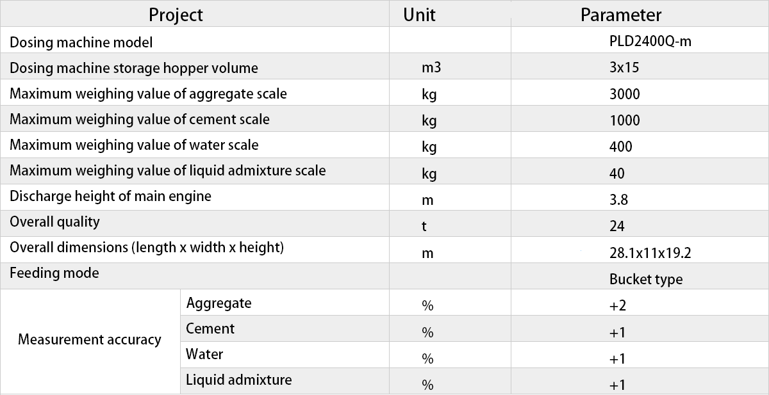Click the Unit column header
Viewport: 769px width, 395px height.
pos(419,15)
